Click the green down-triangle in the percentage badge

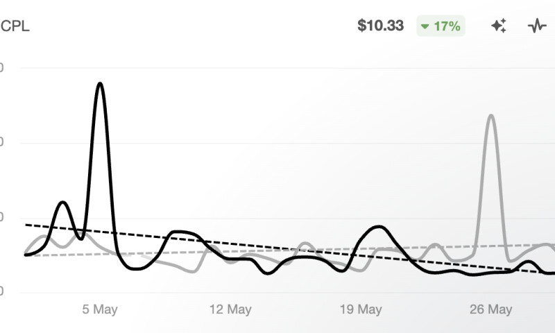tap(425, 27)
